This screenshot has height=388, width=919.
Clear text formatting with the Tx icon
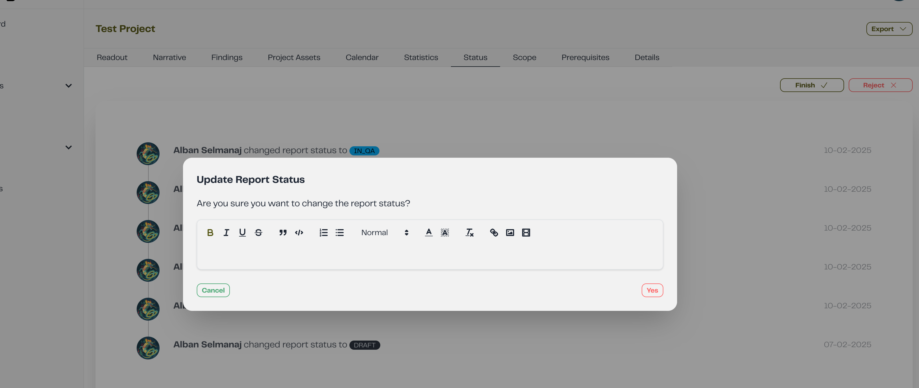point(470,233)
